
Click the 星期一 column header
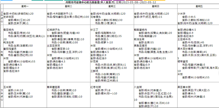point(25,6)
